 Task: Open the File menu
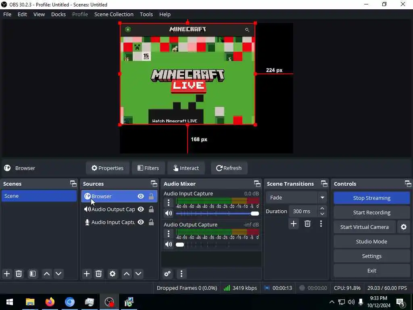pos(7,14)
